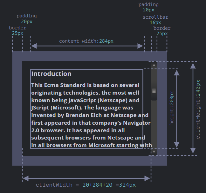Click the Introduction heading
This screenshot has width=206, height=193.
(51, 74)
